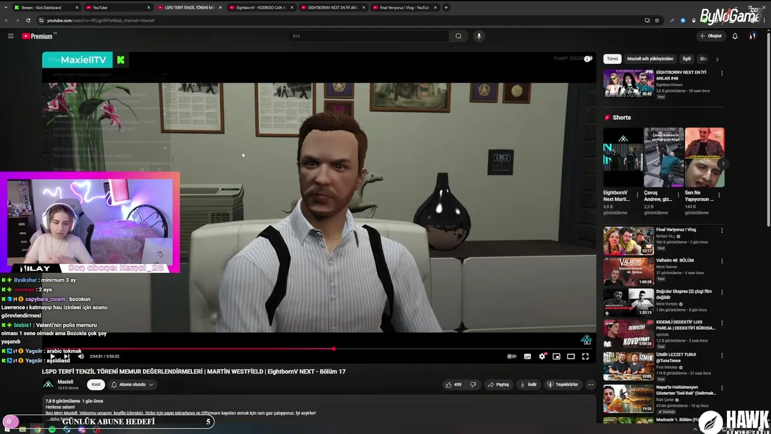Switch to theater mode

tap(571, 356)
